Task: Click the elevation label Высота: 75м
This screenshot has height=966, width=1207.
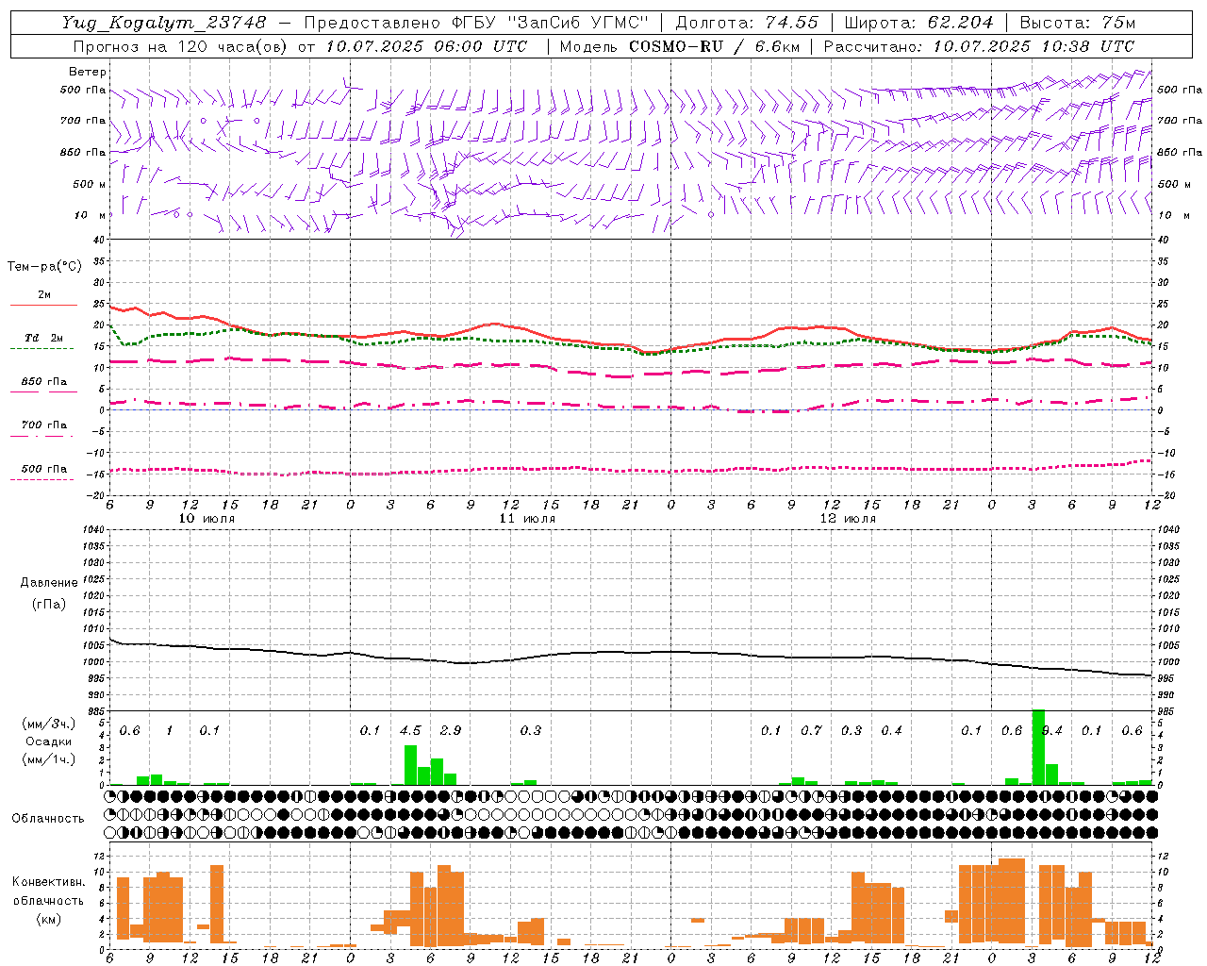Action: click(x=1078, y=23)
